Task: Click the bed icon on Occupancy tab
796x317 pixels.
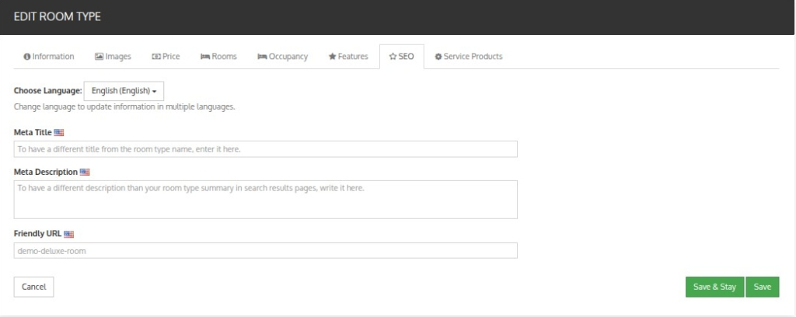Action: click(x=262, y=57)
